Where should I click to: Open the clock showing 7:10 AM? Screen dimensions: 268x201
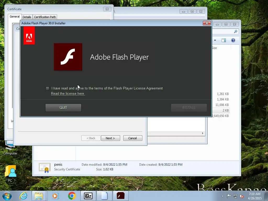[x=255, y=196]
